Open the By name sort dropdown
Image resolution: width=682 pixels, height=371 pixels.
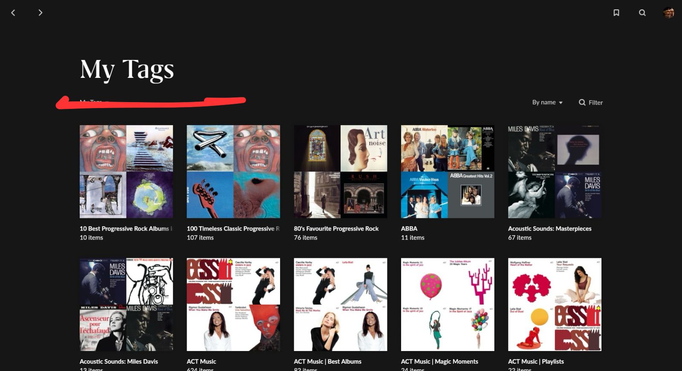(x=547, y=102)
